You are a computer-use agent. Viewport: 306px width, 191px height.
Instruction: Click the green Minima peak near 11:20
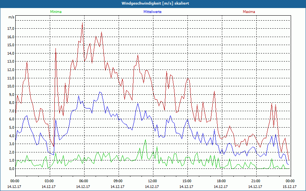click(x=145, y=140)
